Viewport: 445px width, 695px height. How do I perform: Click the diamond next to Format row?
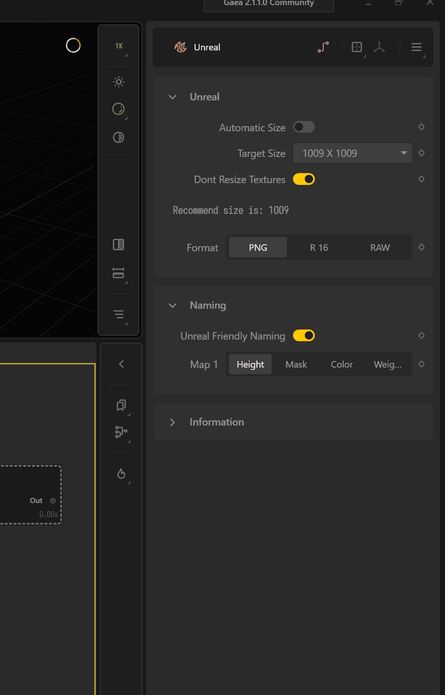pyautogui.click(x=422, y=248)
